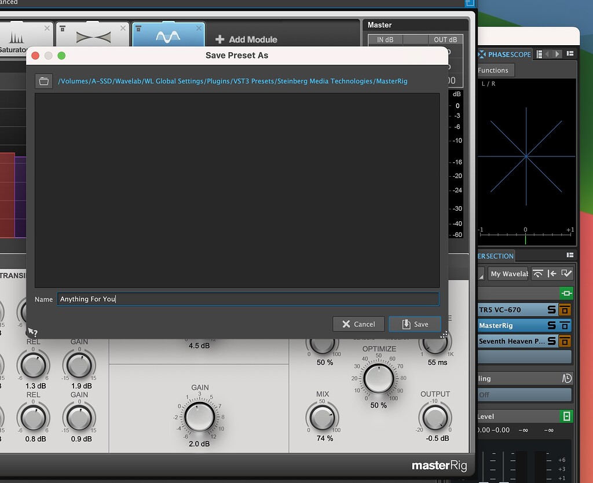Image resolution: width=593 pixels, height=483 pixels.
Task: Open the Phasescope panel options icon
Action: [570, 54]
